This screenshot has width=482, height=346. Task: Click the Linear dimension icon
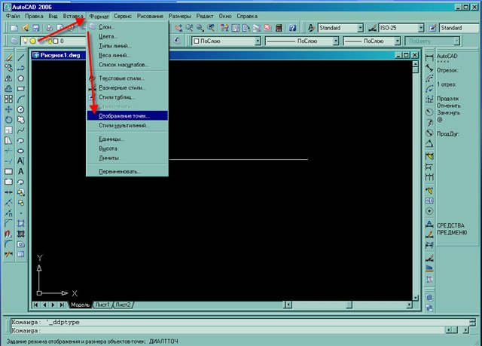(429, 56)
